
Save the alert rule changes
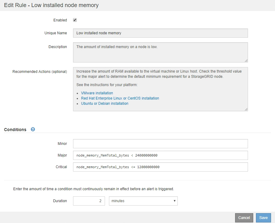(263, 217)
